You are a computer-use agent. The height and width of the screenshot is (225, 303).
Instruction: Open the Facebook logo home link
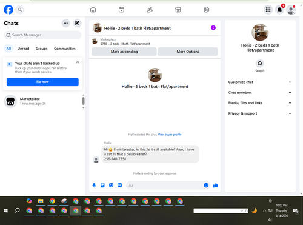tap(8, 10)
